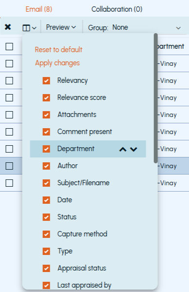This screenshot has width=189, height=292.
Task: Select the Department list row
Action: 88,149
